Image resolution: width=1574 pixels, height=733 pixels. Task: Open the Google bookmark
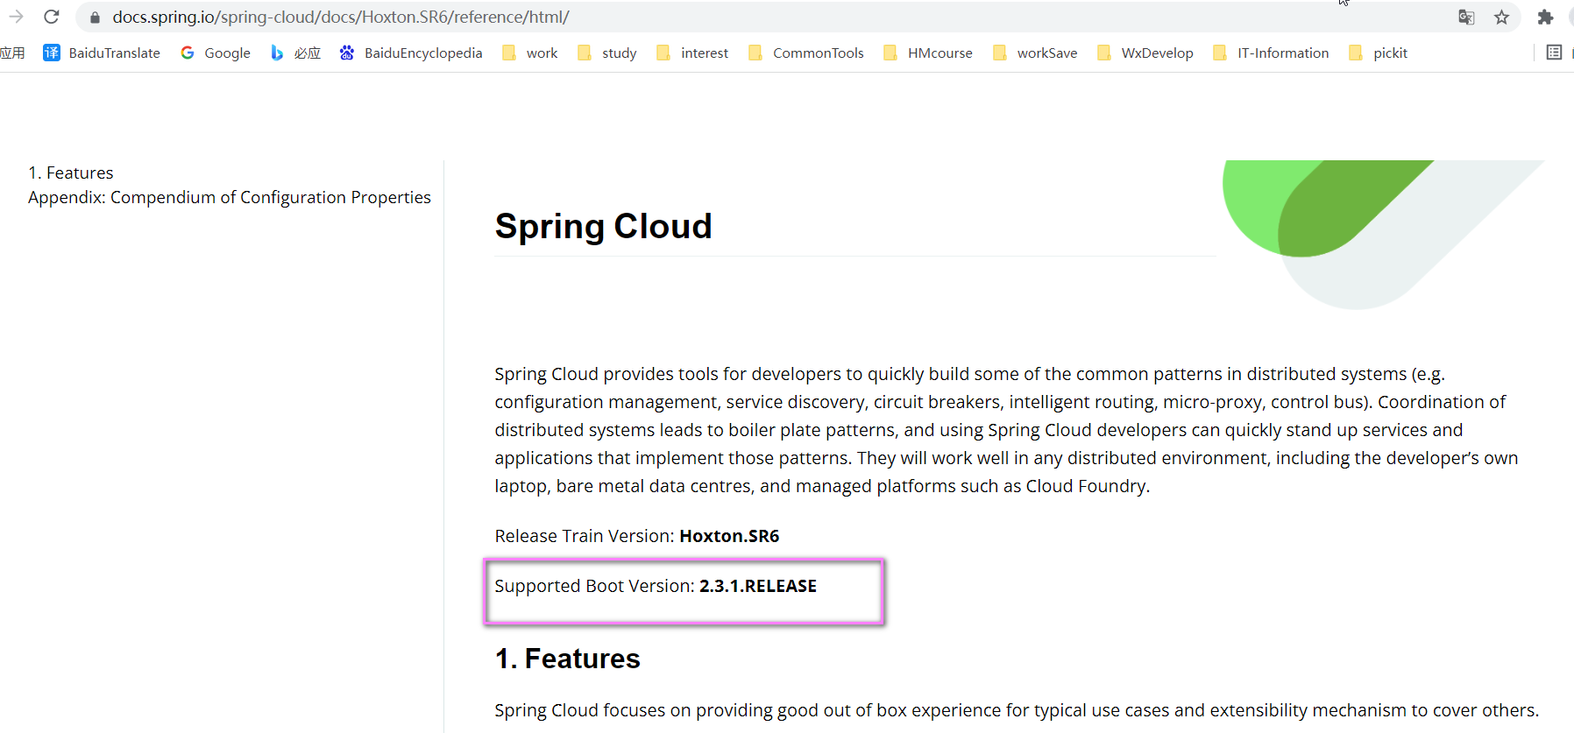[216, 53]
